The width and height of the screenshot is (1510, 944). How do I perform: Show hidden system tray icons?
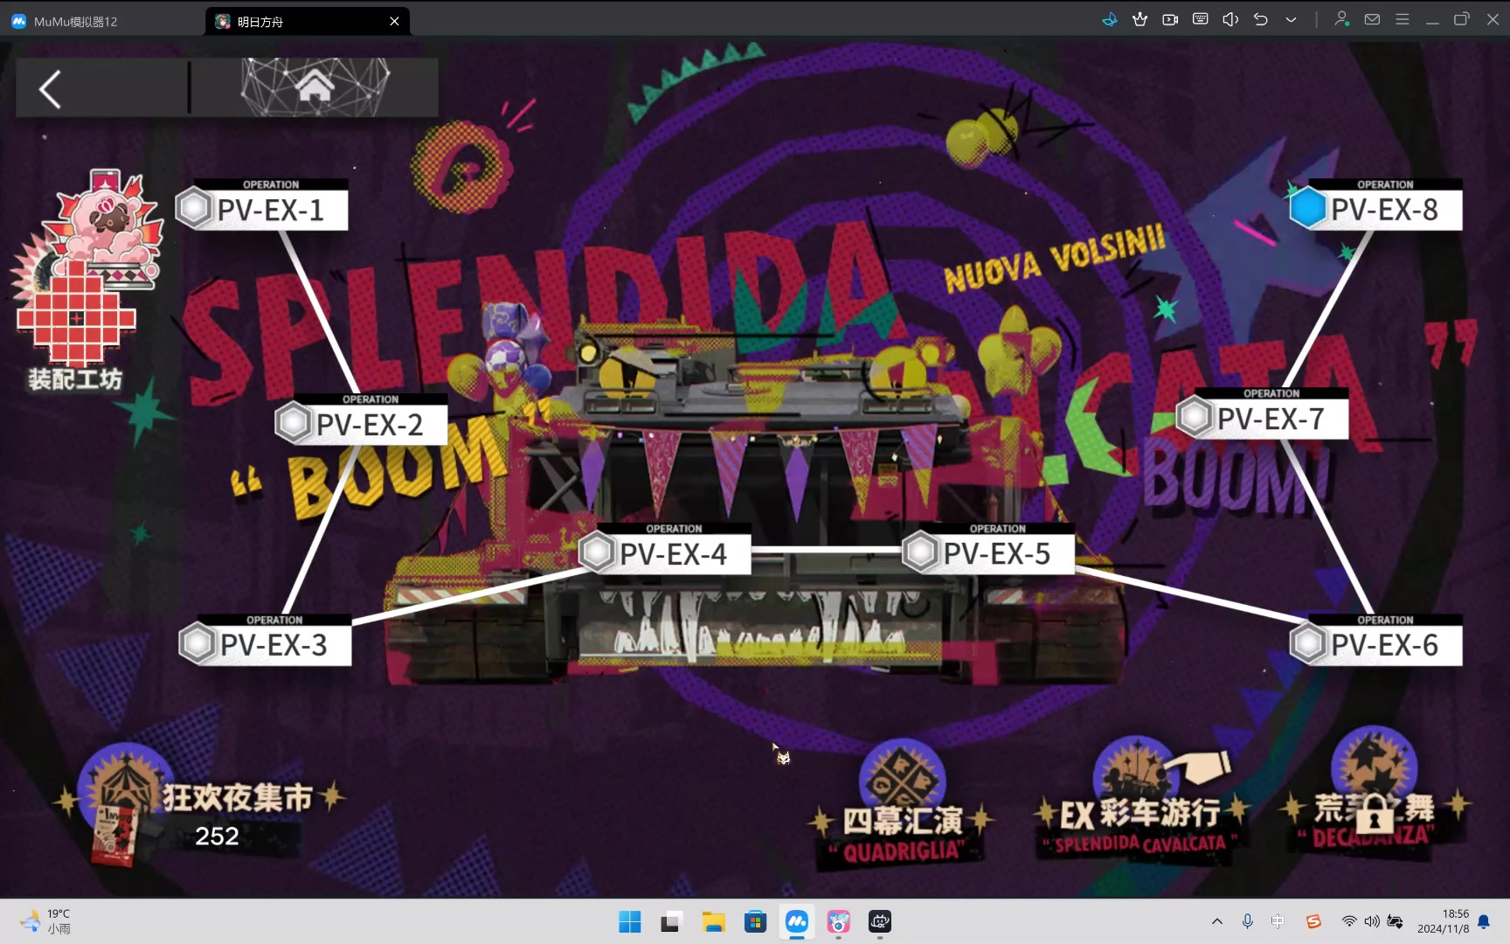(1216, 921)
